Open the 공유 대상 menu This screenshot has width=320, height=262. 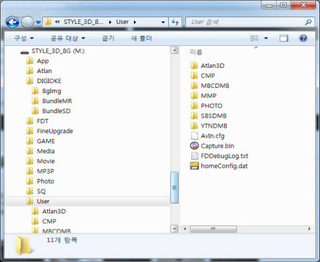(x=68, y=39)
